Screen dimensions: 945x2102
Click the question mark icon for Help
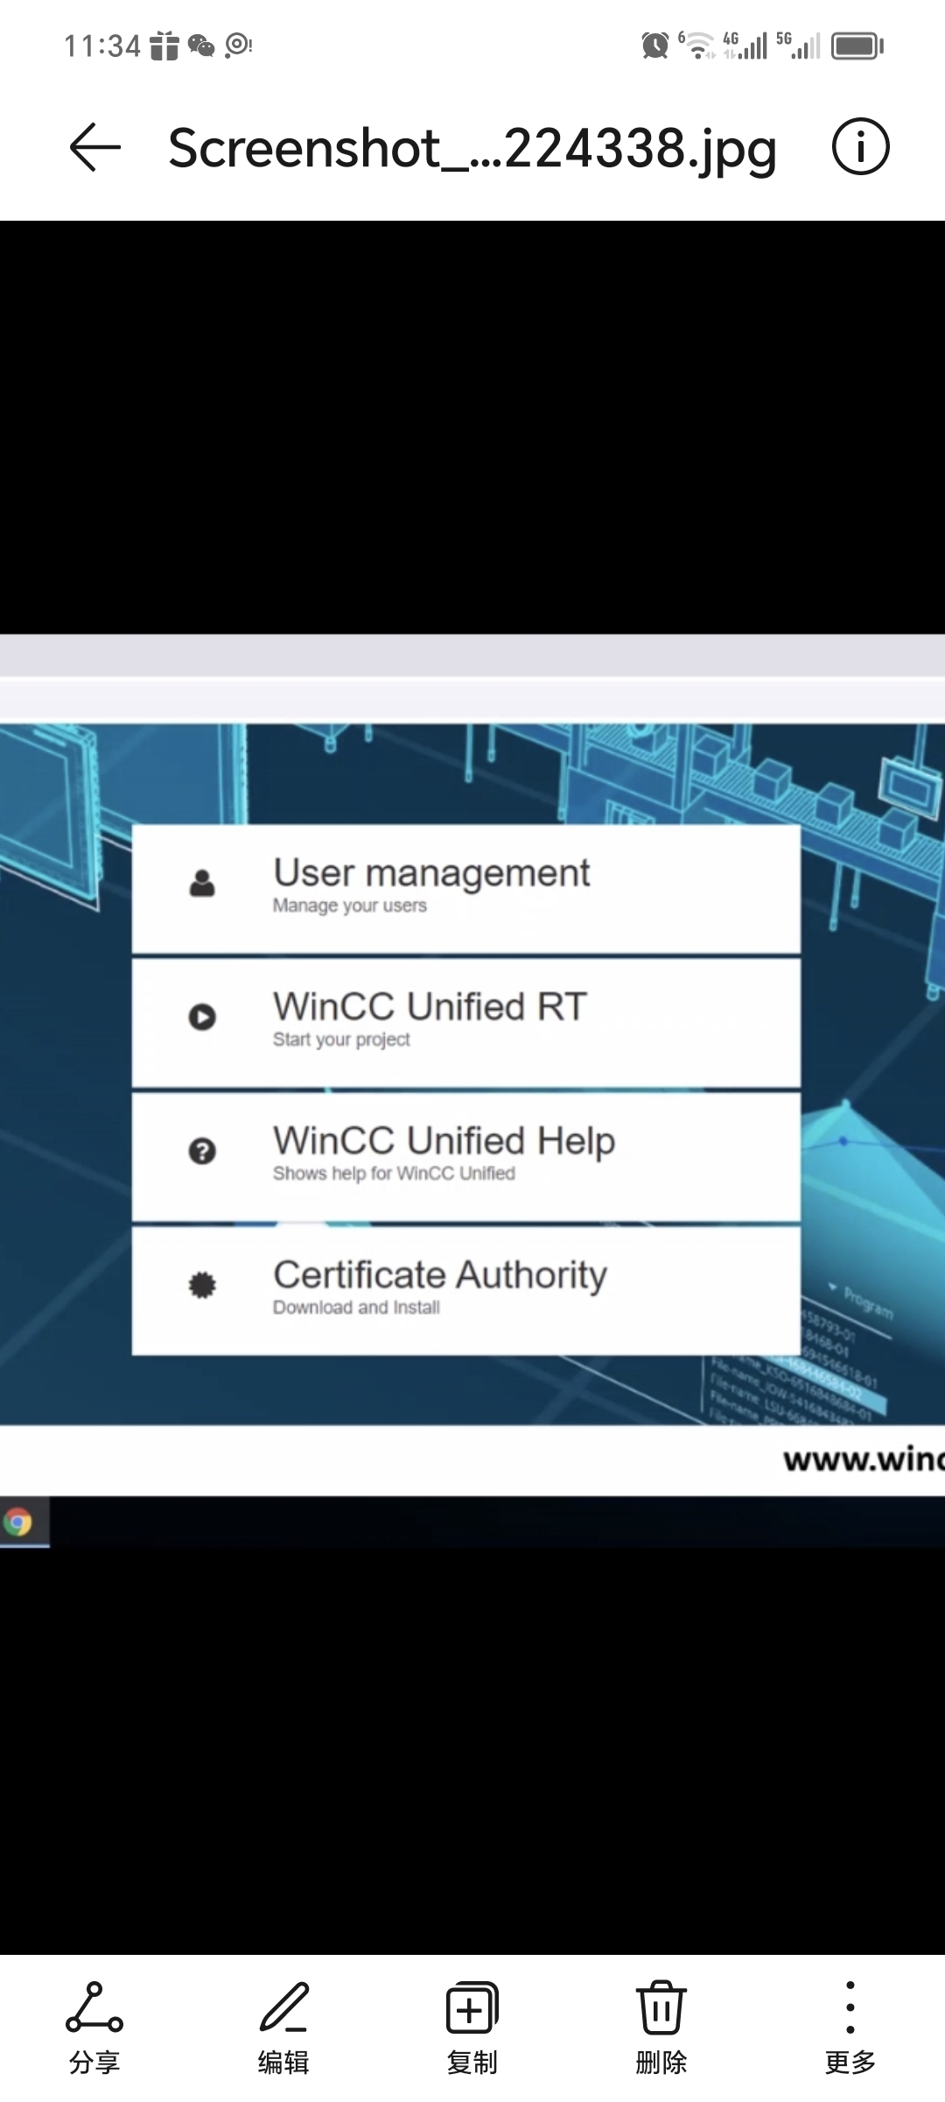point(202,1151)
